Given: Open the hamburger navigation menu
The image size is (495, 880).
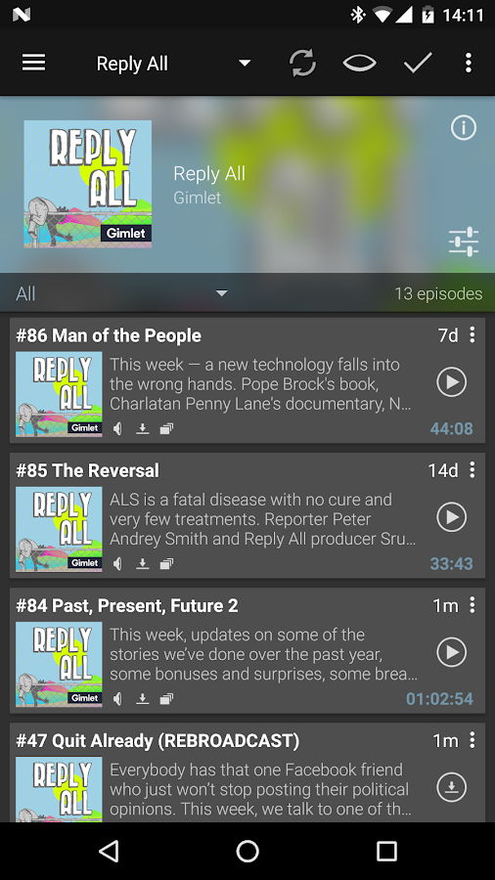Looking at the screenshot, I should coord(33,63).
